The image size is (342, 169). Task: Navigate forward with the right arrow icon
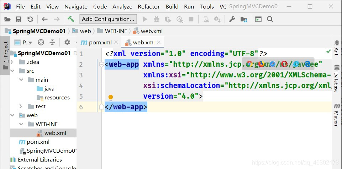(x=57, y=20)
